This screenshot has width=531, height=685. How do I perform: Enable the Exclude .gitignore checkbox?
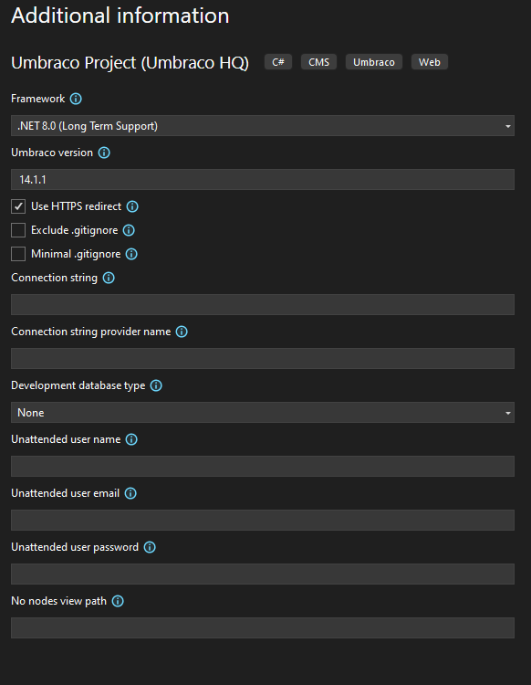click(x=18, y=230)
